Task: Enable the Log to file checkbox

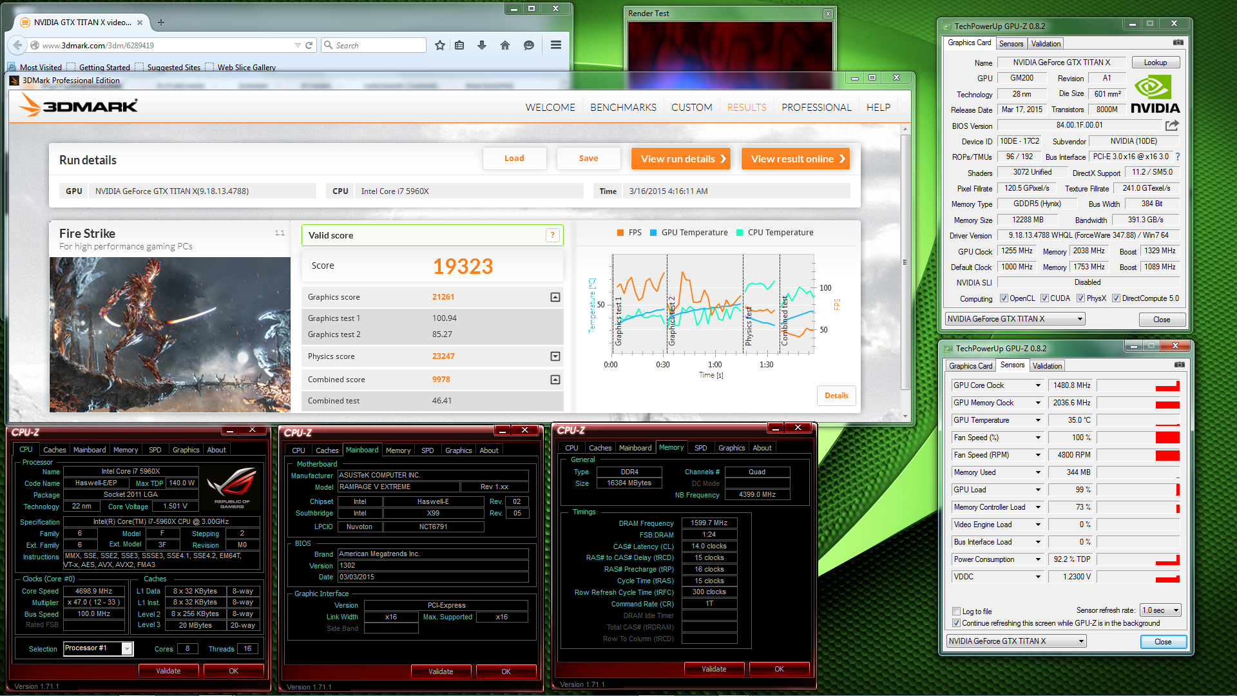Action: point(957,612)
